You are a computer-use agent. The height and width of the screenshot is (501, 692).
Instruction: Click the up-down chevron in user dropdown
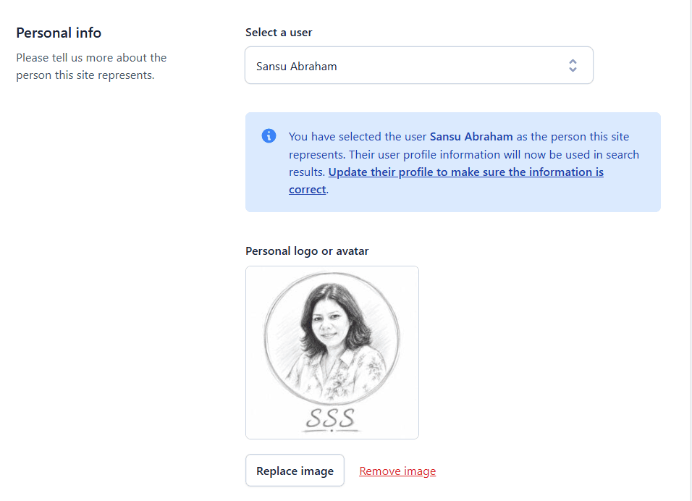pyautogui.click(x=573, y=66)
